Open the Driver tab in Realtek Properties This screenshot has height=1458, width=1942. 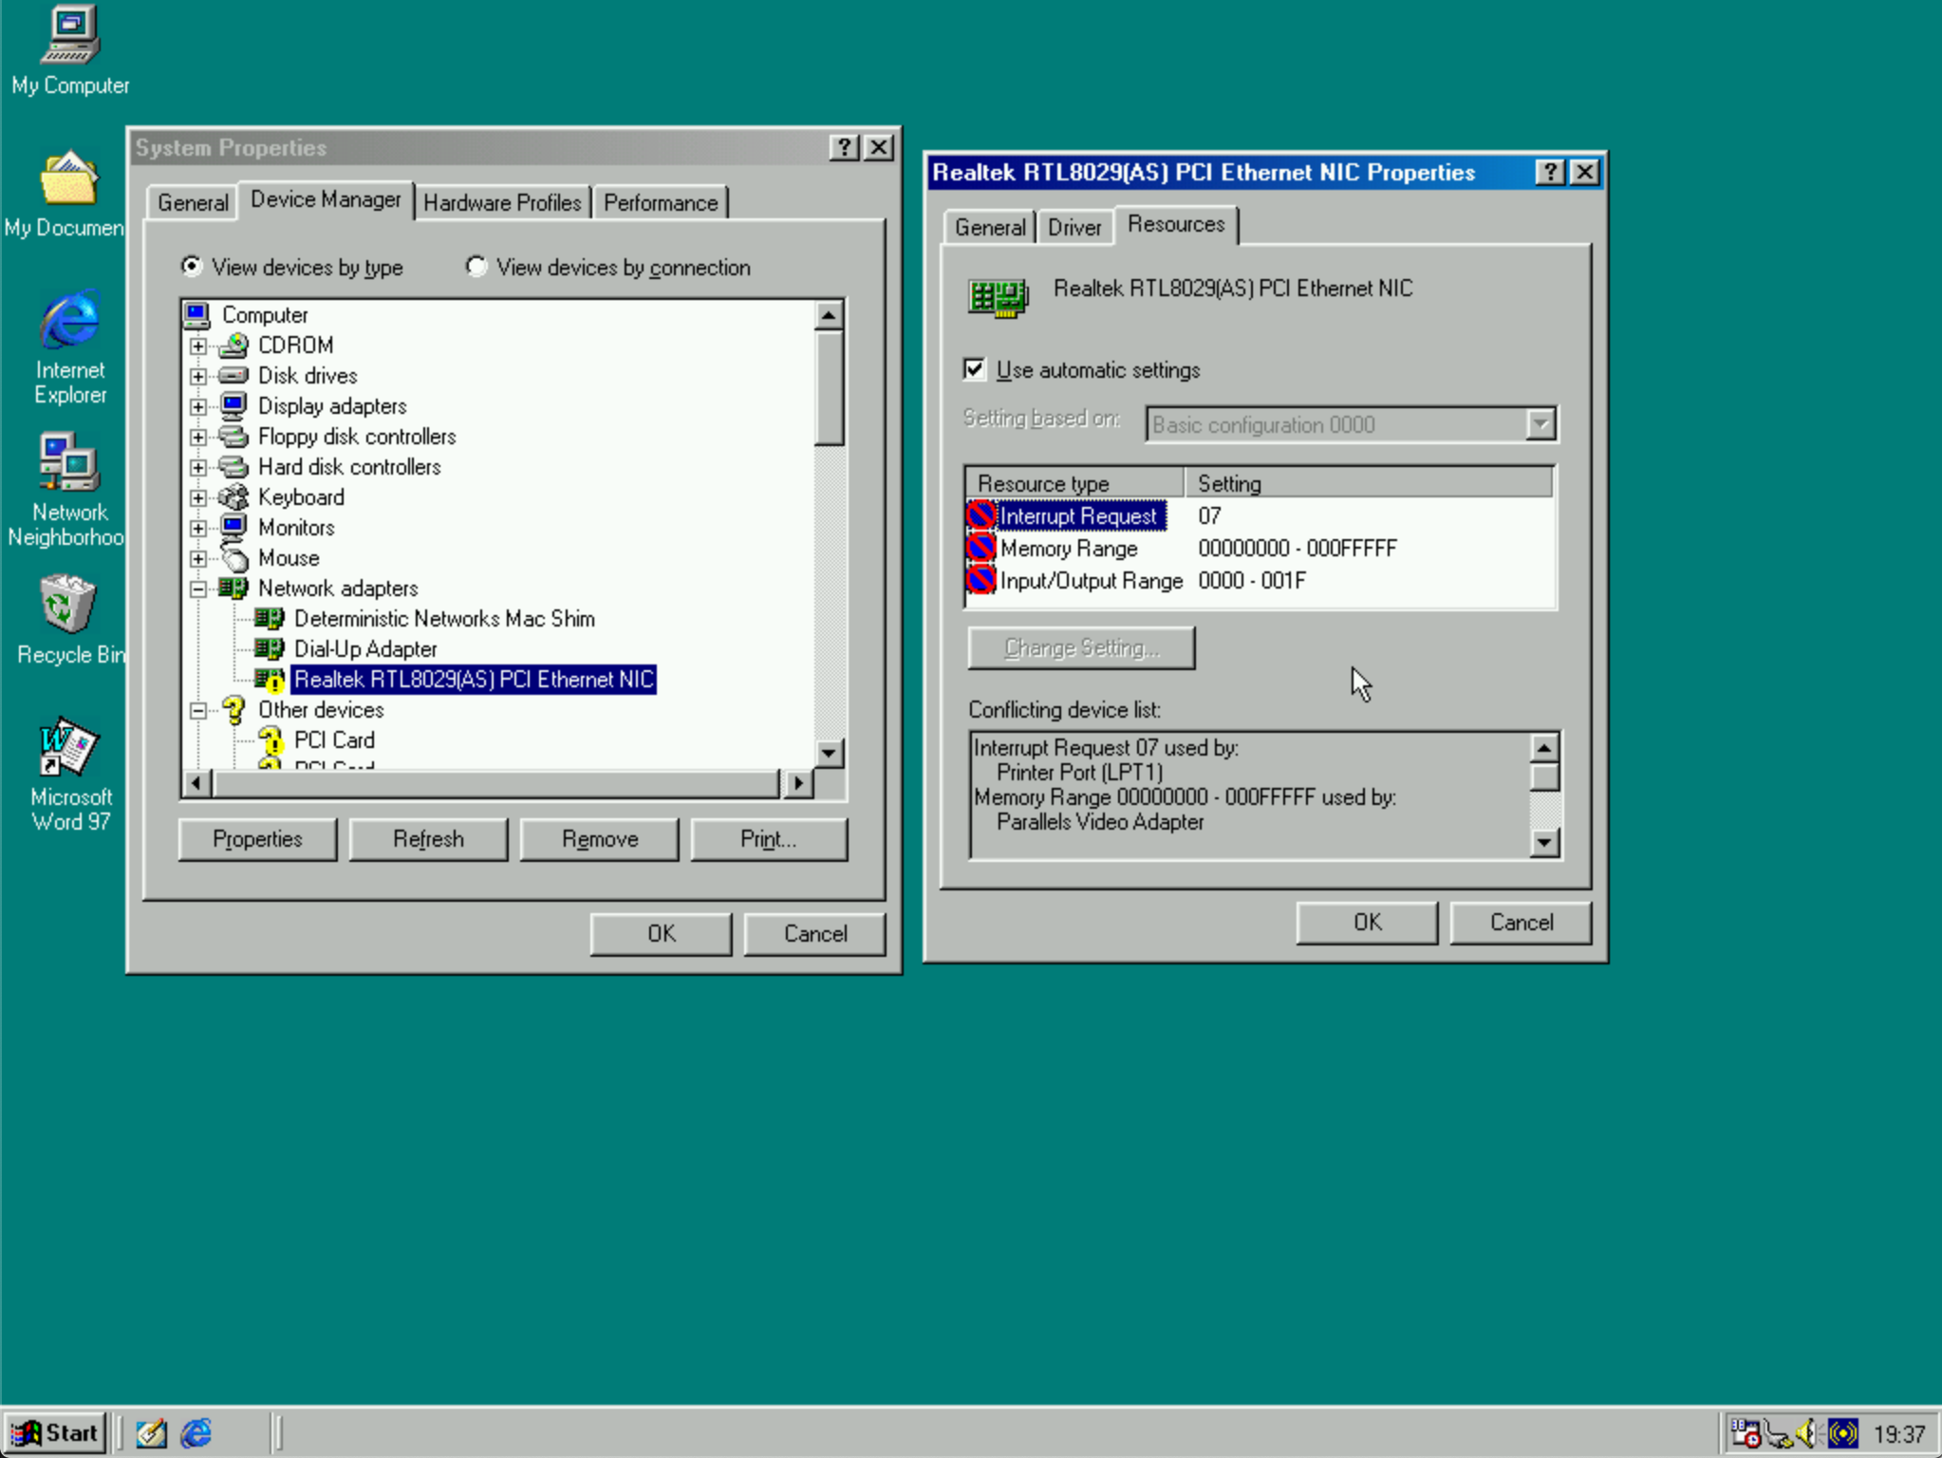pyautogui.click(x=1074, y=227)
